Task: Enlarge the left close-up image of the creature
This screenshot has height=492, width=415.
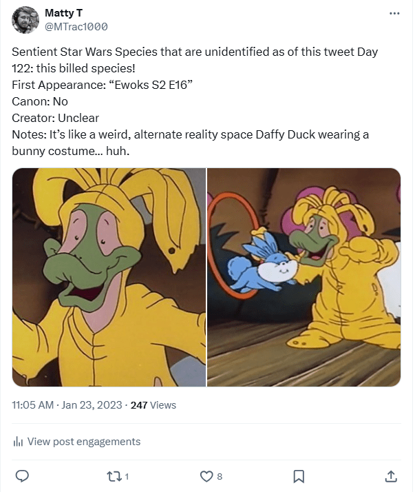Action: point(109,277)
